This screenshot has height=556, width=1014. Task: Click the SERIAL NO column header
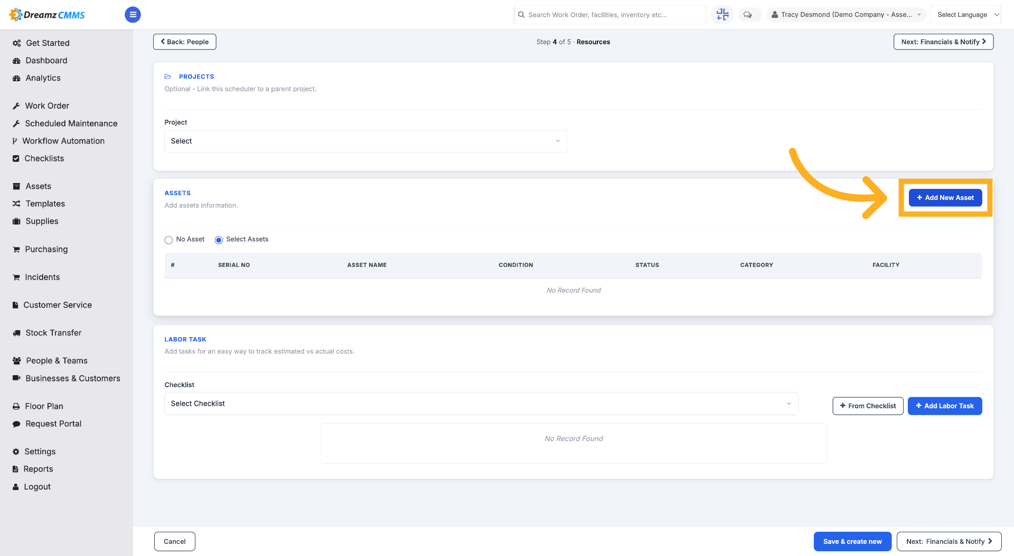click(234, 265)
